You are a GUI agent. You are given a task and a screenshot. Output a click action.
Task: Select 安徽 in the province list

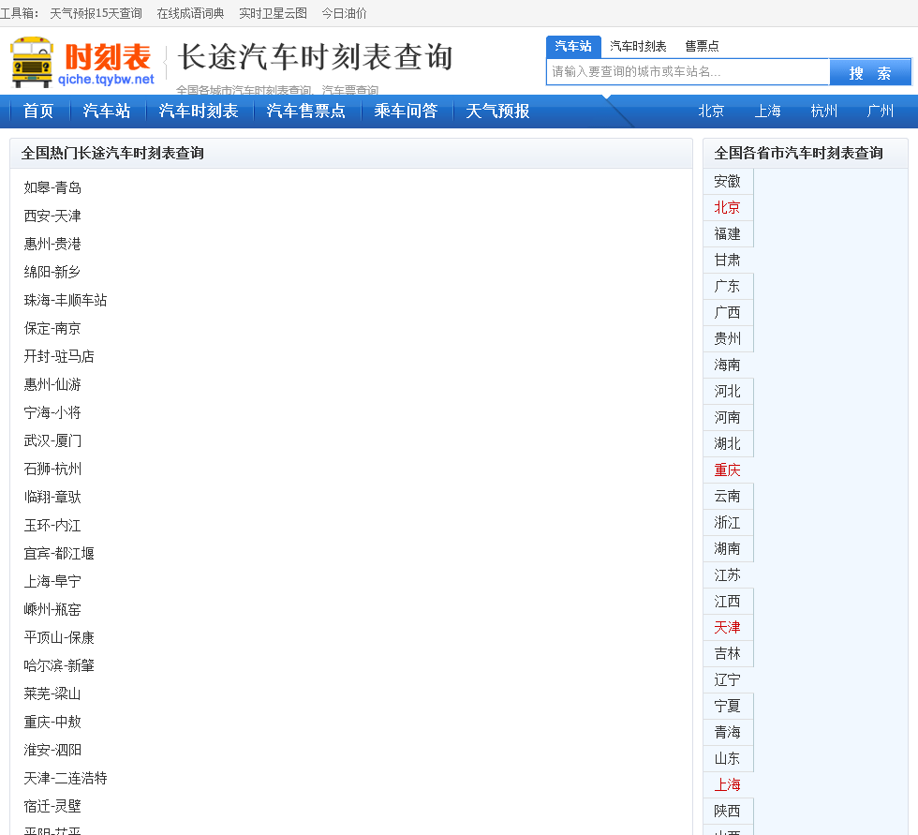click(x=727, y=182)
